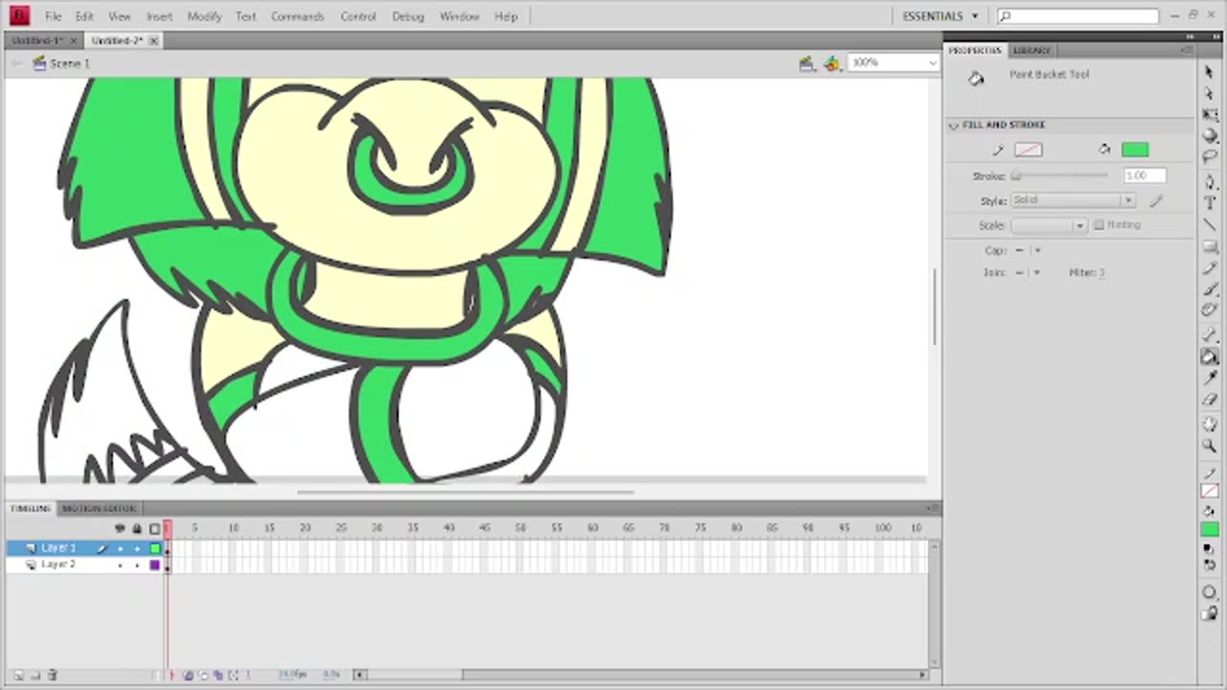Select the Lasso tool
The image size is (1227, 690).
pyautogui.click(x=1209, y=156)
